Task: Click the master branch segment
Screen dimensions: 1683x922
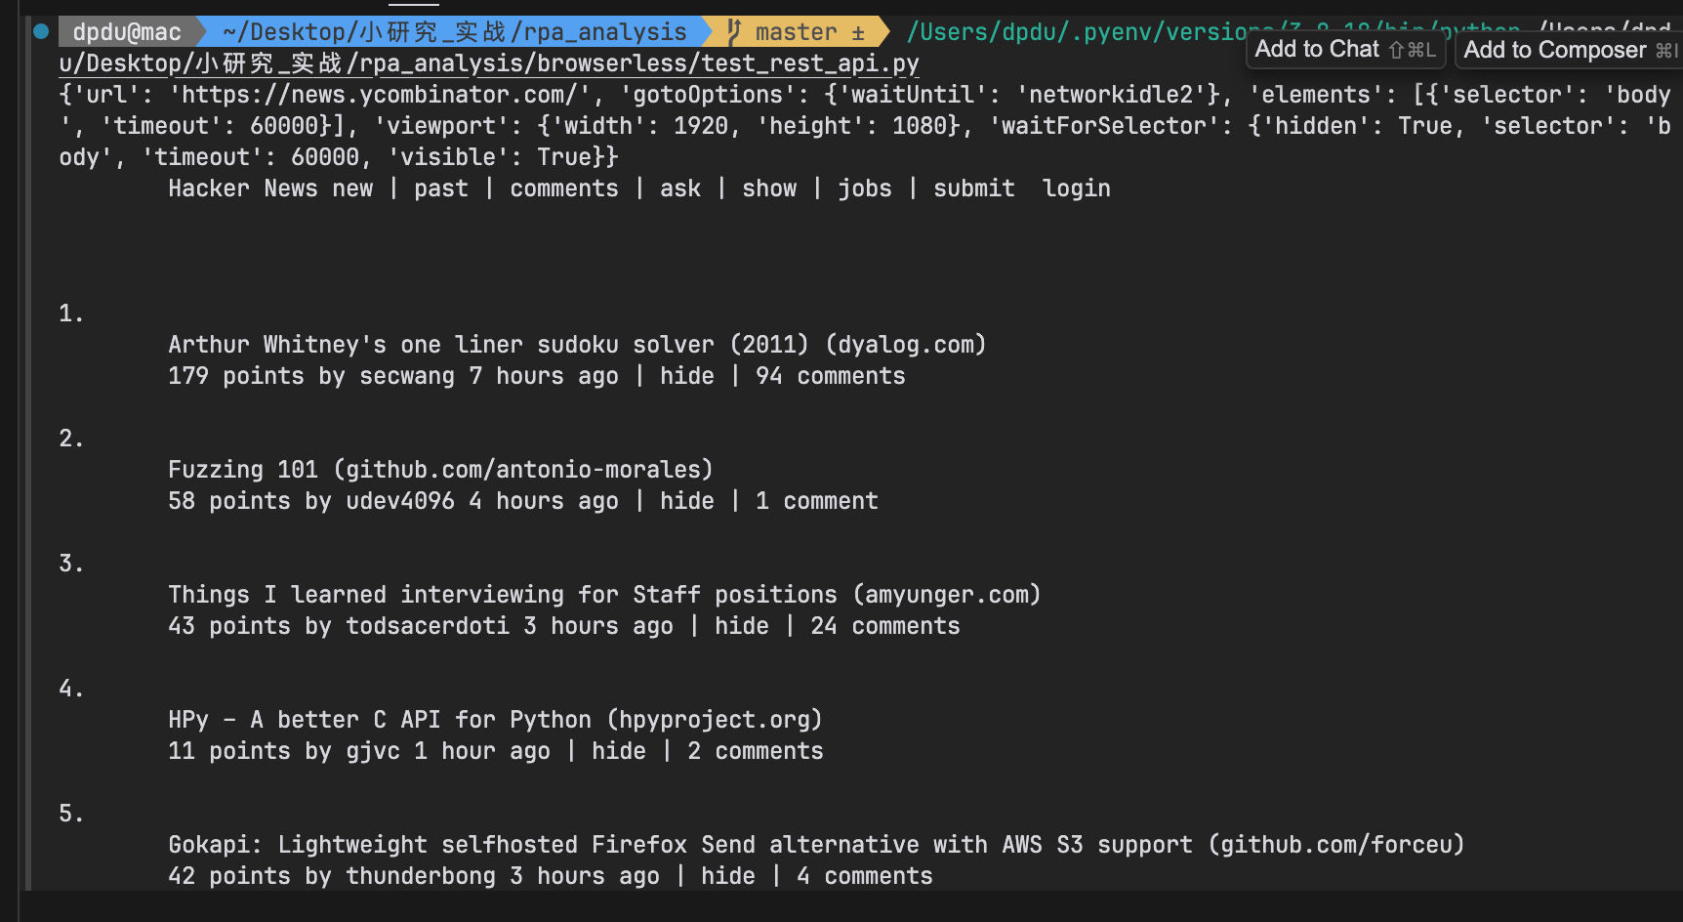Action: [x=797, y=32]
